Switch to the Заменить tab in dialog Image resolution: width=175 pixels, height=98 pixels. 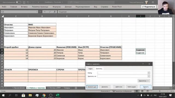pyautogui.click(x=99, y=69)
